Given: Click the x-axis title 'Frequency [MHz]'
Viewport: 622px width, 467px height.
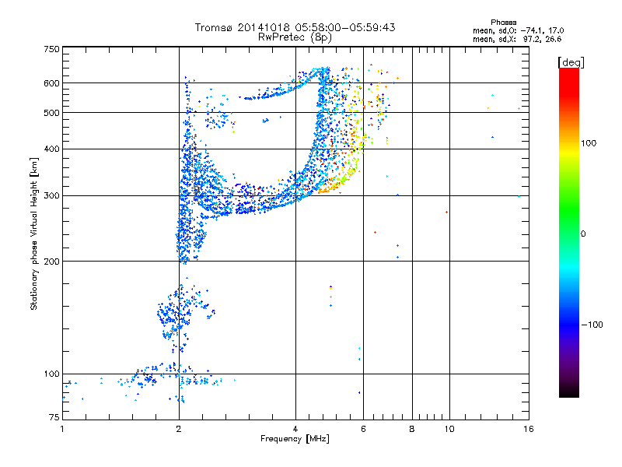Looking at the screenshot, I should (295, 439).
